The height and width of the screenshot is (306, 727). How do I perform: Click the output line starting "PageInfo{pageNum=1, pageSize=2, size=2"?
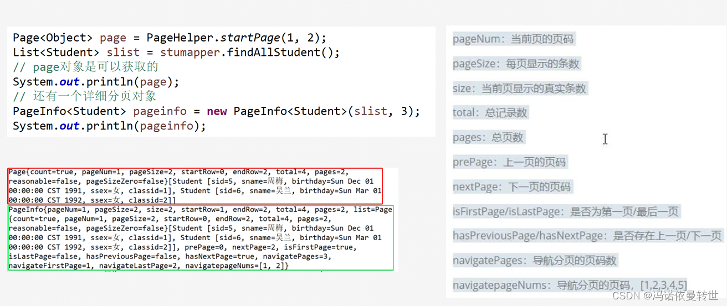[x=200, y=210]
